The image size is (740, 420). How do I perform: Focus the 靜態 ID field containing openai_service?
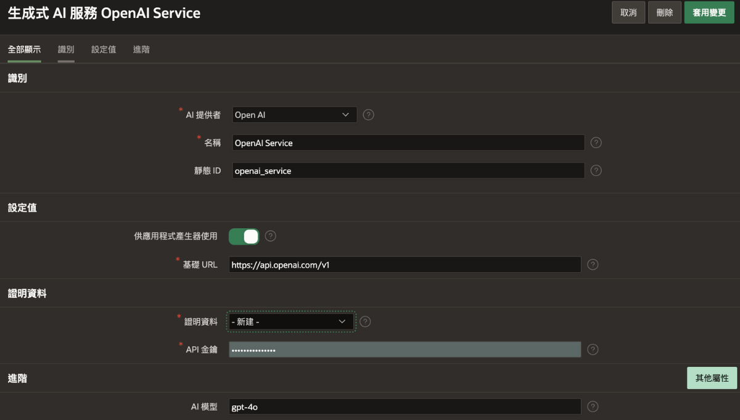[x=408, y=170]
